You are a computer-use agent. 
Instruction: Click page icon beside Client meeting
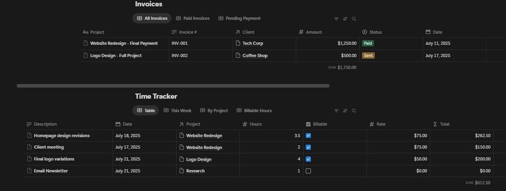pyautogui.click(x=29, y=147)
